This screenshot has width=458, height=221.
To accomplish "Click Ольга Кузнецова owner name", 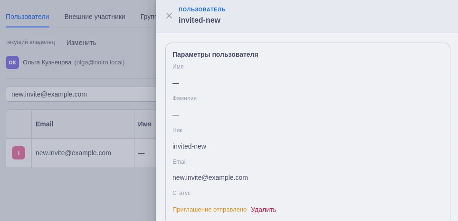I will [47, 62].
